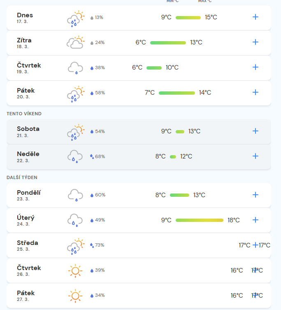Click the rain cloud icon for Neděle
The image size is (281, 310).
click(x=75, y=156)
